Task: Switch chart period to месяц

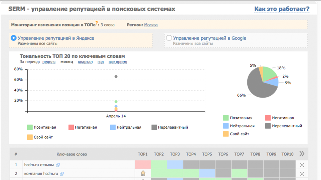Action: (67, 62)
